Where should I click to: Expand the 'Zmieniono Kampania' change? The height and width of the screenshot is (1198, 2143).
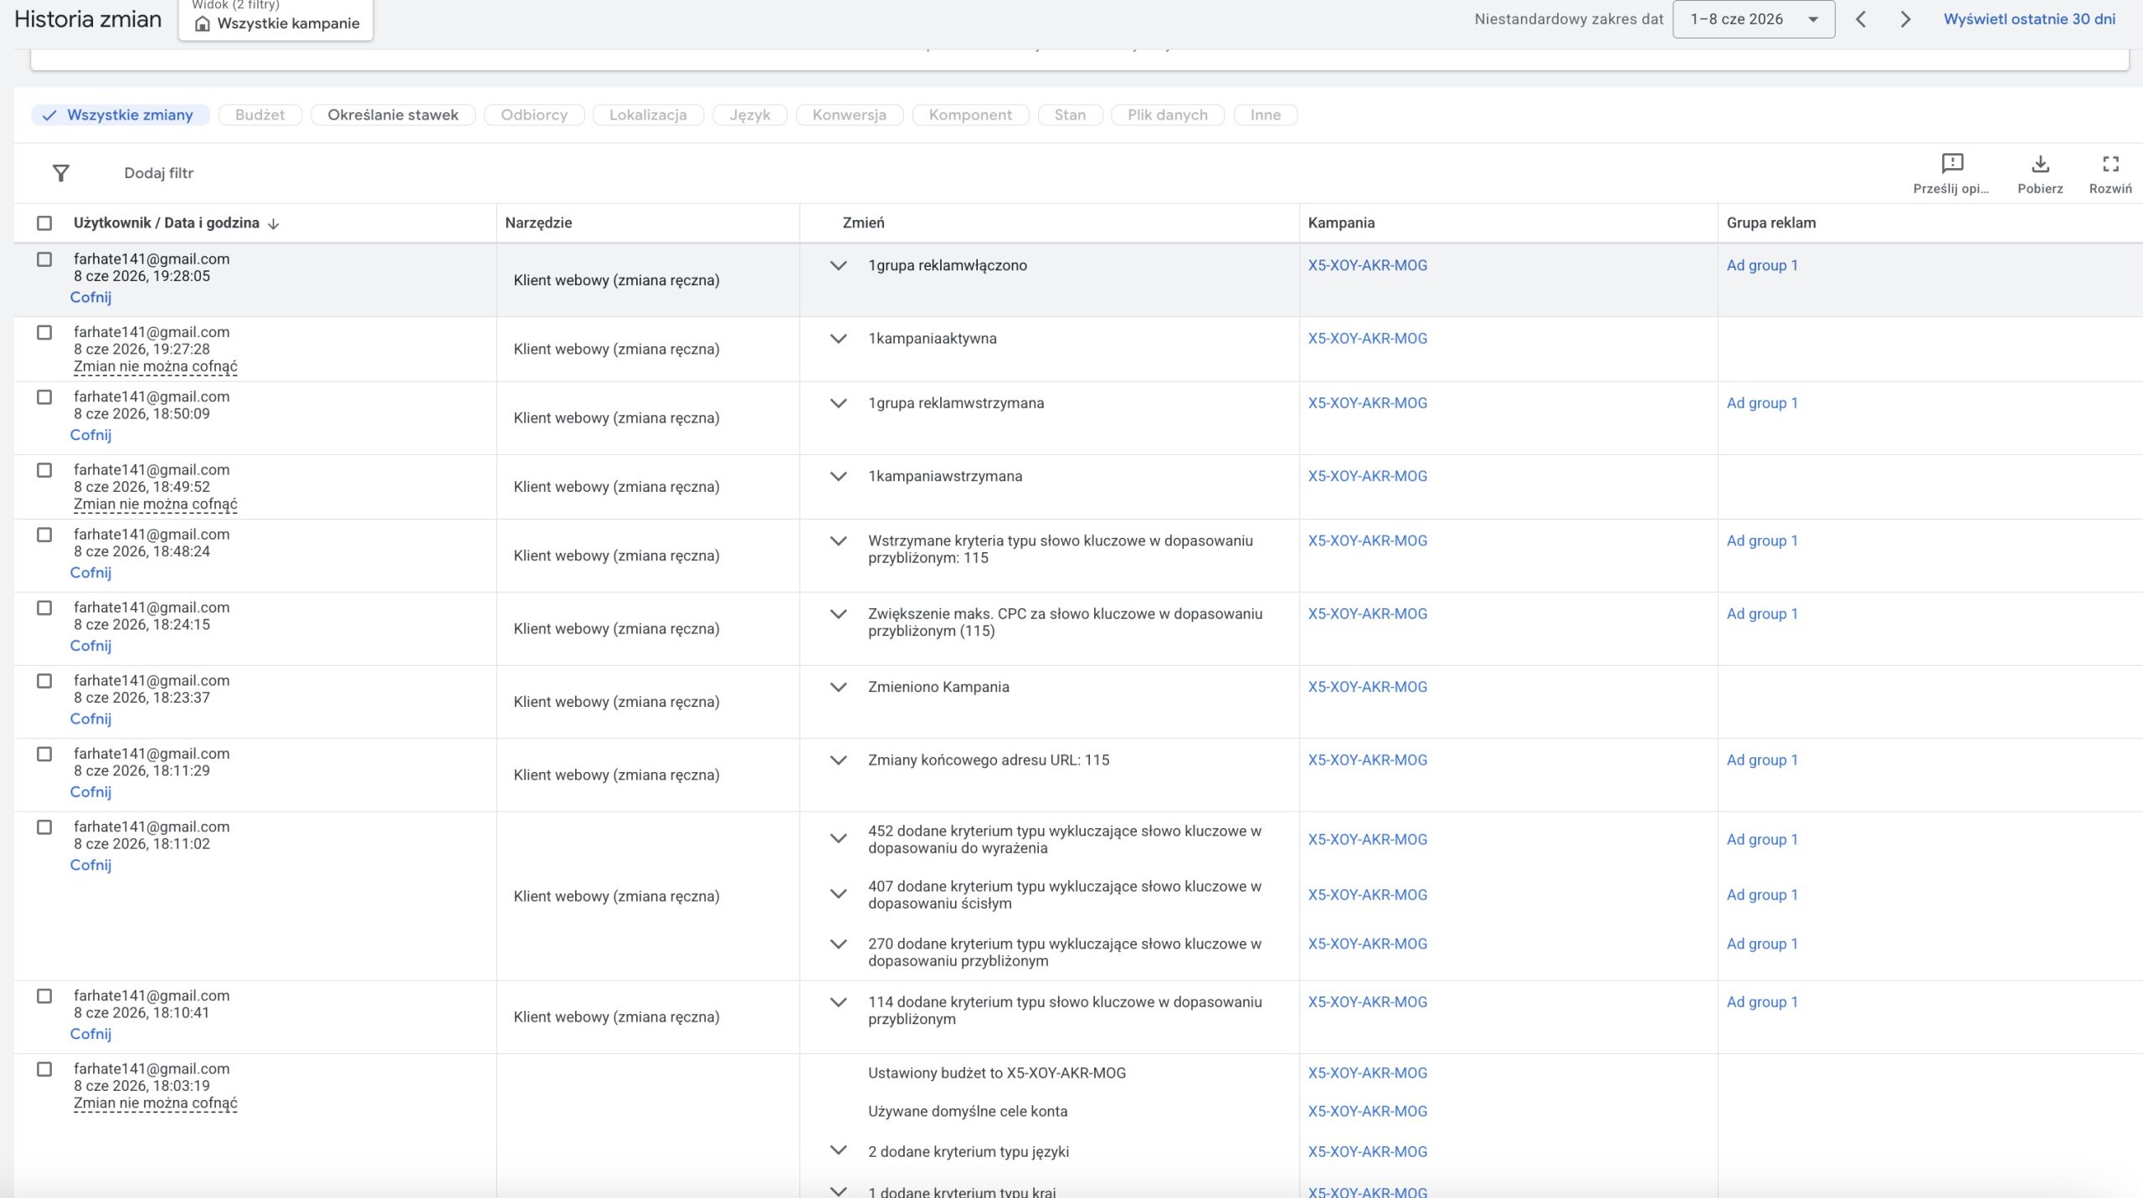838,687
